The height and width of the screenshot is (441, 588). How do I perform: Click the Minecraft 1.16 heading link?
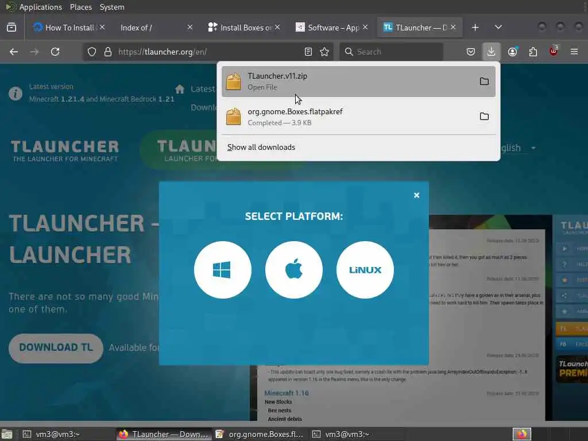287,393
